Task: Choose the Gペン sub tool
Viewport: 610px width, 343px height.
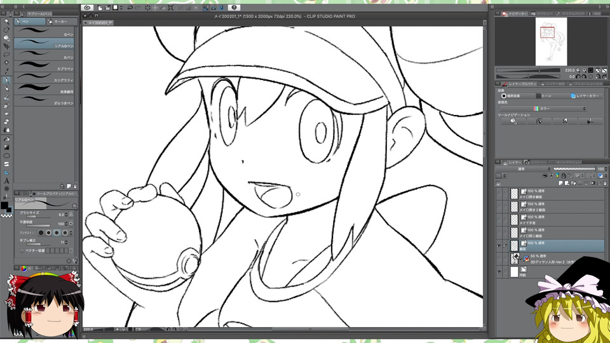Action: [x=44, y=32]
